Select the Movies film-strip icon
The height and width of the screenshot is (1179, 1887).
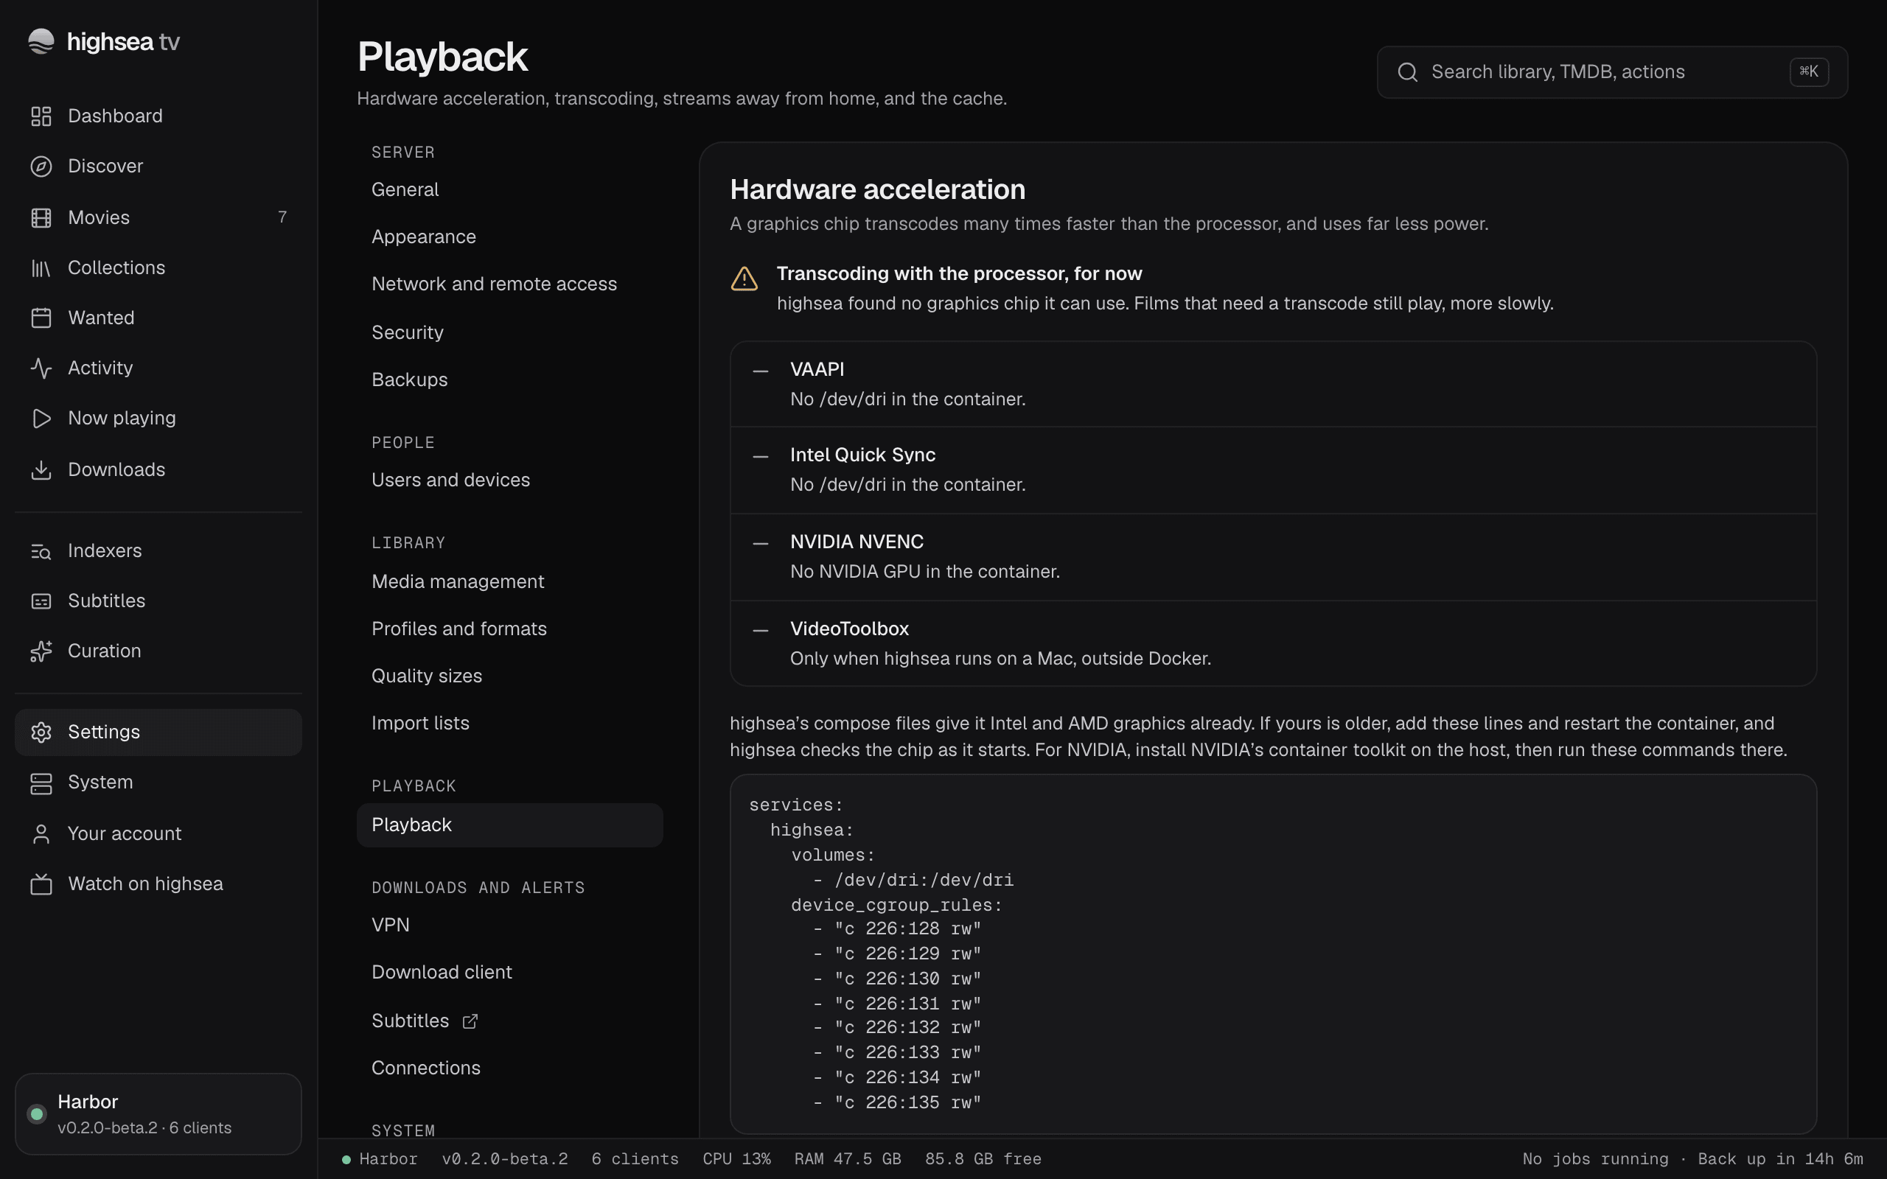(41, 217)
